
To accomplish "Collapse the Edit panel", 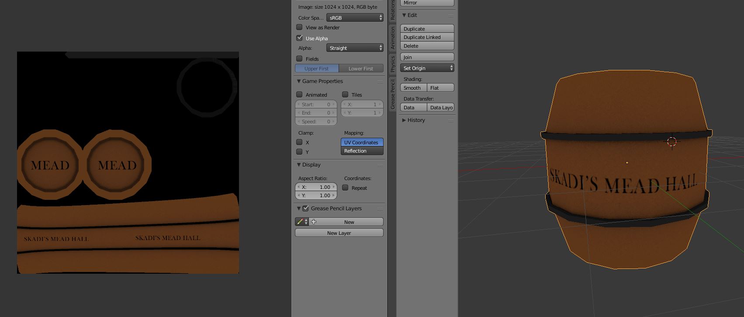I will pyautogui.click(x=404, y=15).
